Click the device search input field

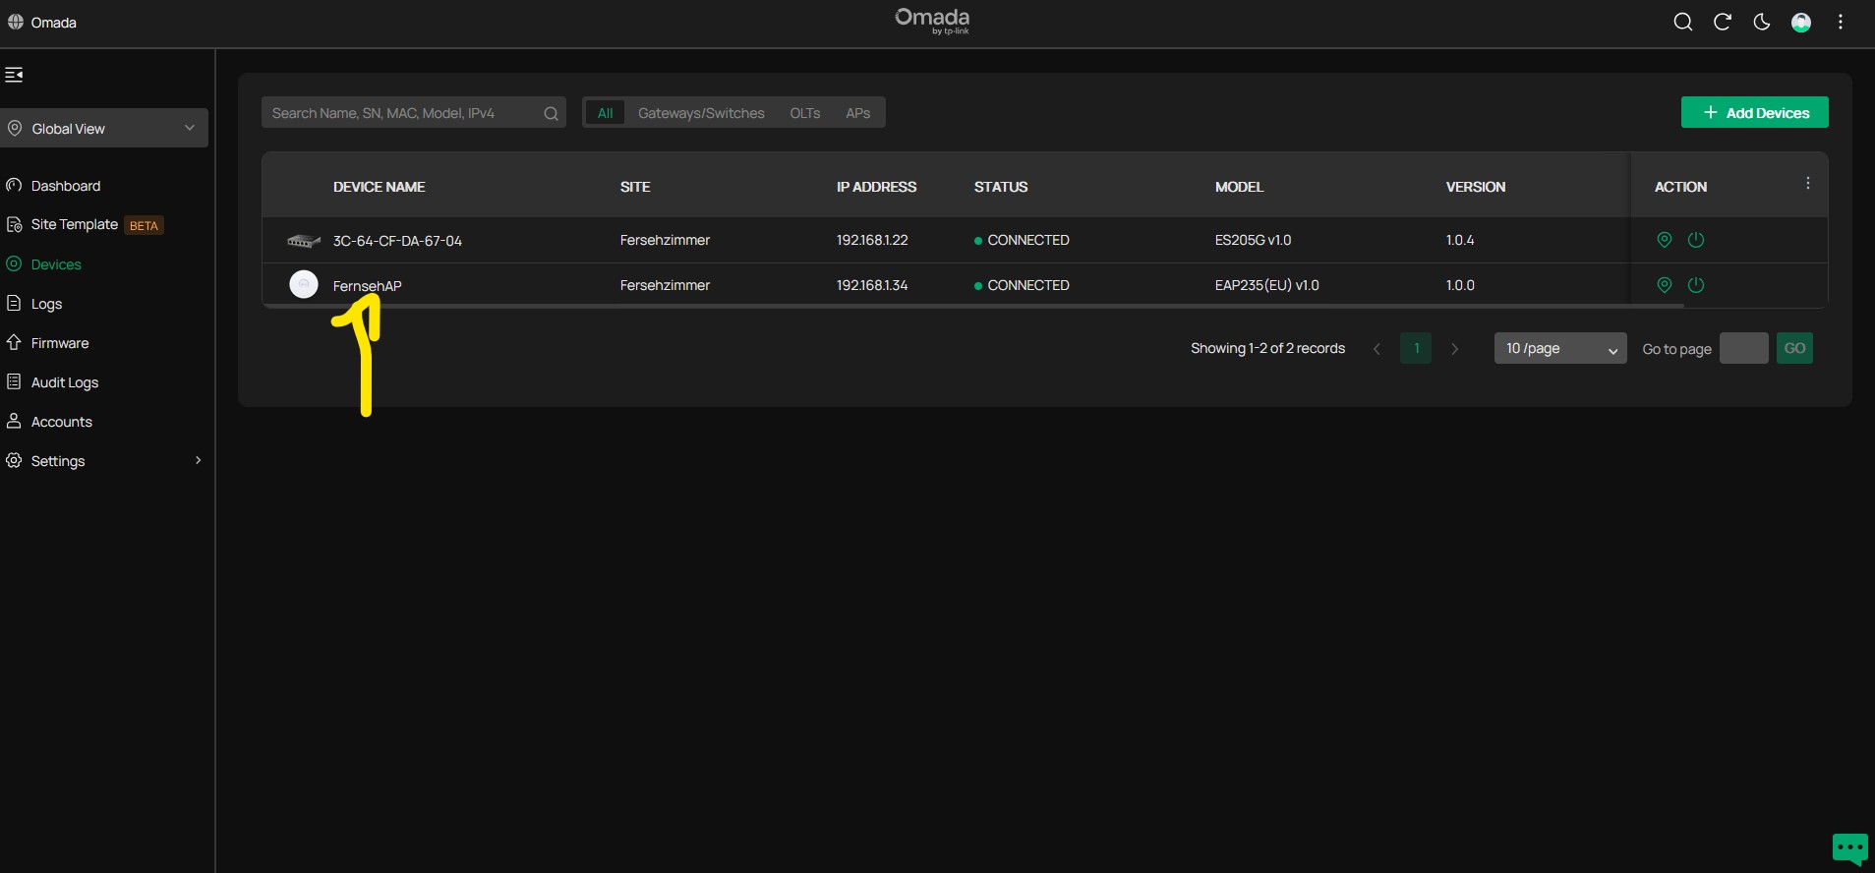coord(403,113)
